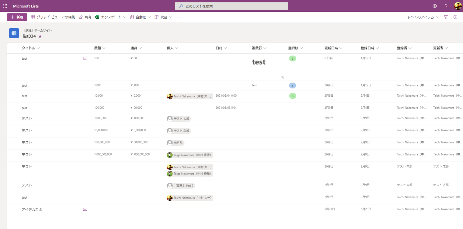
Task: Click the grid view edit icon
Action: (x=33, y=17)
